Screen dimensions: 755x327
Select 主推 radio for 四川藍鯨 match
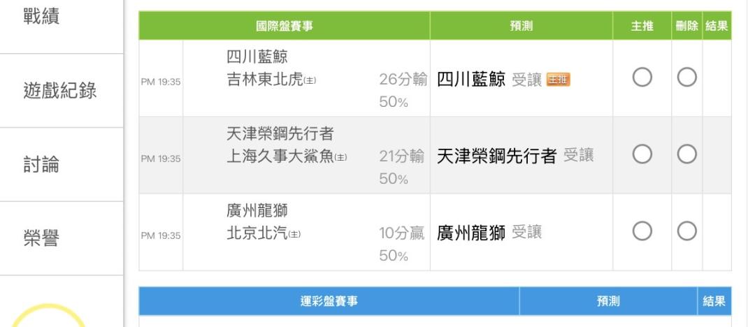(642, 79)
